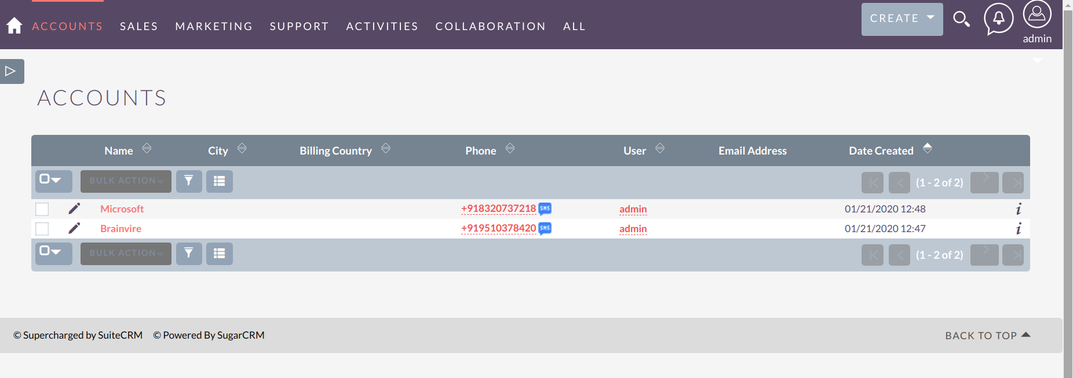
Task: Open the top select-all checkbox dropdown
Action: click(53, 181)
